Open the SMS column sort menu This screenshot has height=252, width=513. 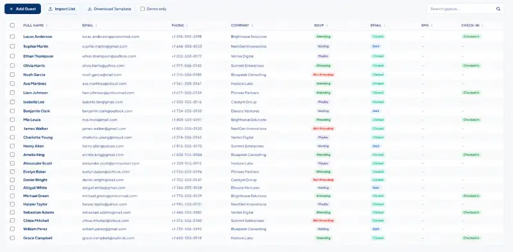[x=432, y=26]
